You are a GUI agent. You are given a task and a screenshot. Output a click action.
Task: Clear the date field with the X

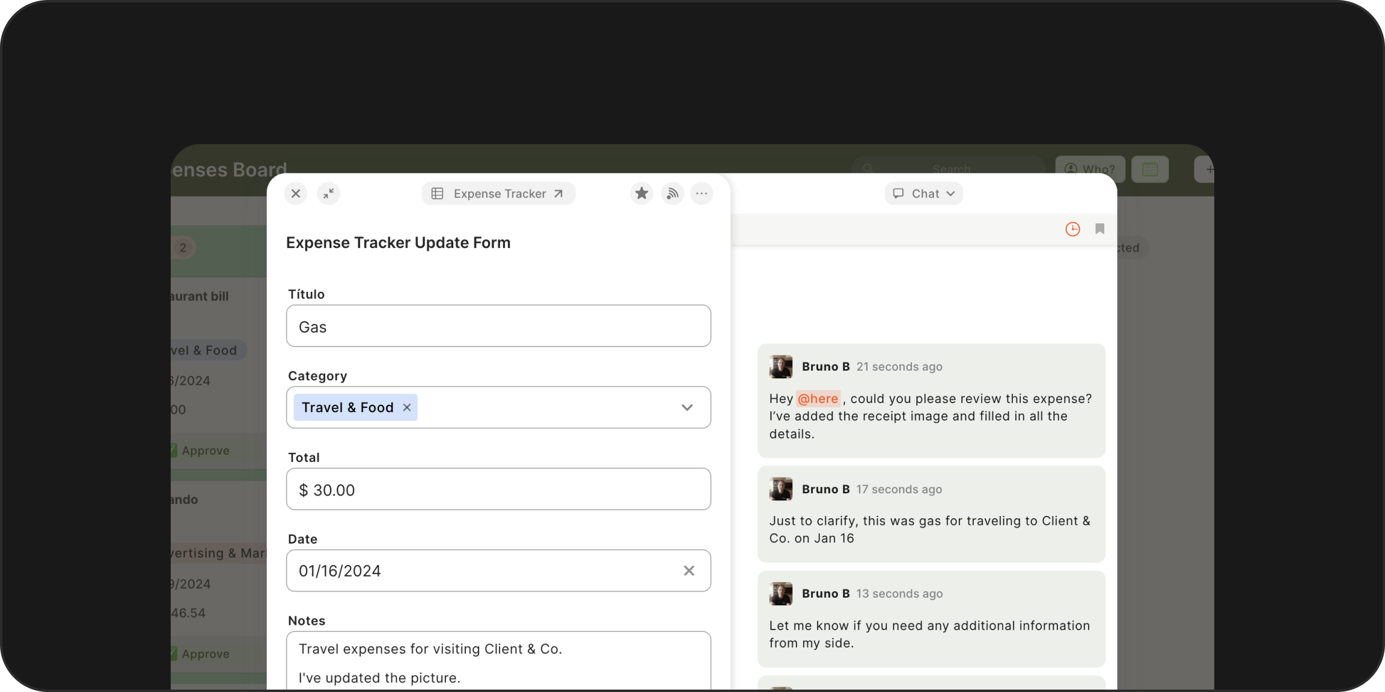coord(689,571)
